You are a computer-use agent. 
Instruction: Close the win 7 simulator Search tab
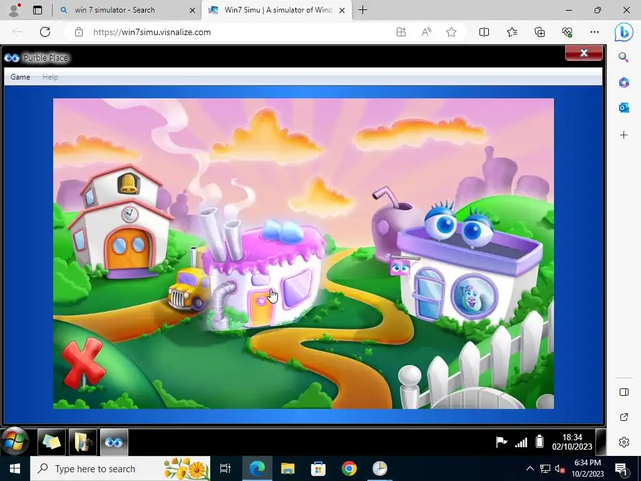(192, 10)
